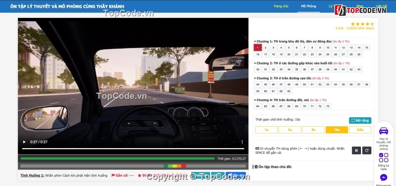
Task: Open the video three-dot options menu
Action: coord(242,142)
